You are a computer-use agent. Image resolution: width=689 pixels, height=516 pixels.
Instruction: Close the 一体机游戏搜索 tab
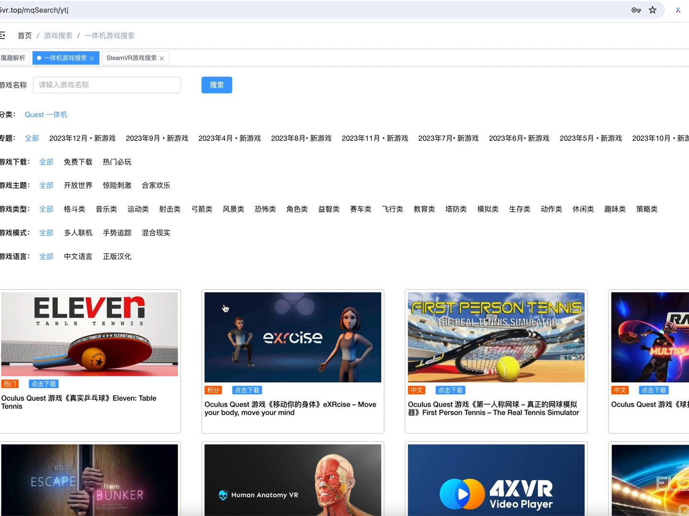pyautogui.click(x=92, y=58)
